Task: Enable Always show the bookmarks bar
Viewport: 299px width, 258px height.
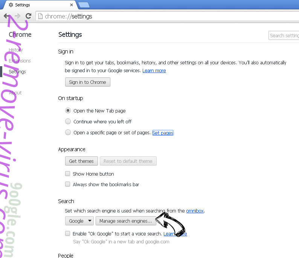Action: [x=67, y=184]
